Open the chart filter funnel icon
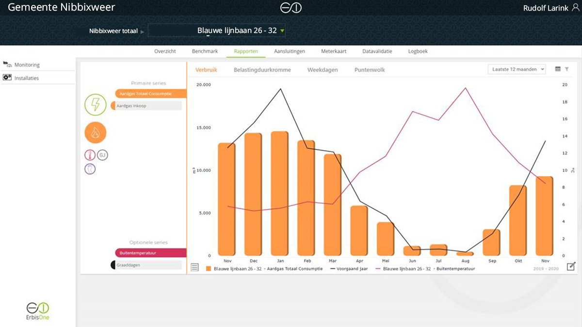The image size is (582, 327). pyautogui.click(x=566, y=69)
